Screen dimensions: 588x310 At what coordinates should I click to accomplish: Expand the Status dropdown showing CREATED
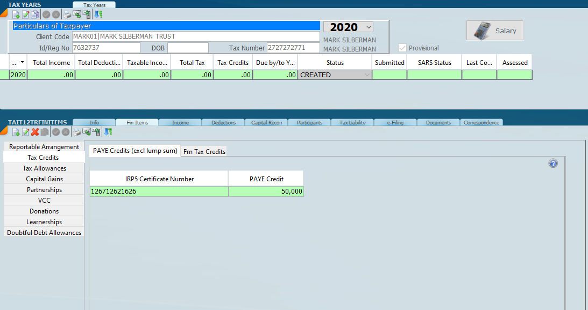click(x=367, y=75)
